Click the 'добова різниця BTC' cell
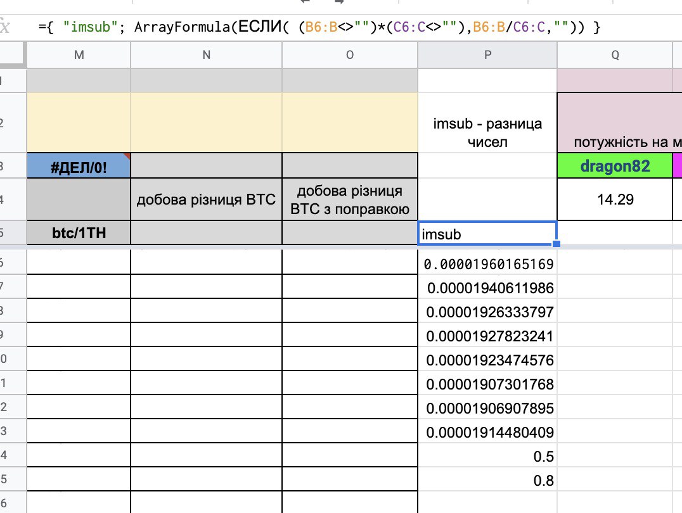This screenshot has width=682, height=513. (x=206, y=200)
